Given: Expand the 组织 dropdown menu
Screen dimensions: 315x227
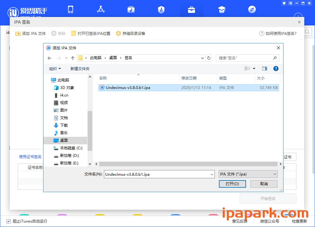Looking at the screenshot, I should pyautogui.click(x=55, y=69).
